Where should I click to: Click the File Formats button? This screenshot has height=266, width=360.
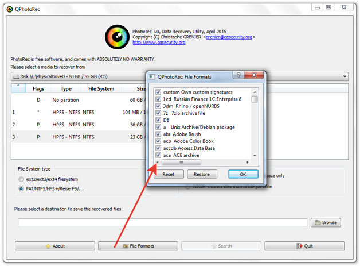click(138, 246)
